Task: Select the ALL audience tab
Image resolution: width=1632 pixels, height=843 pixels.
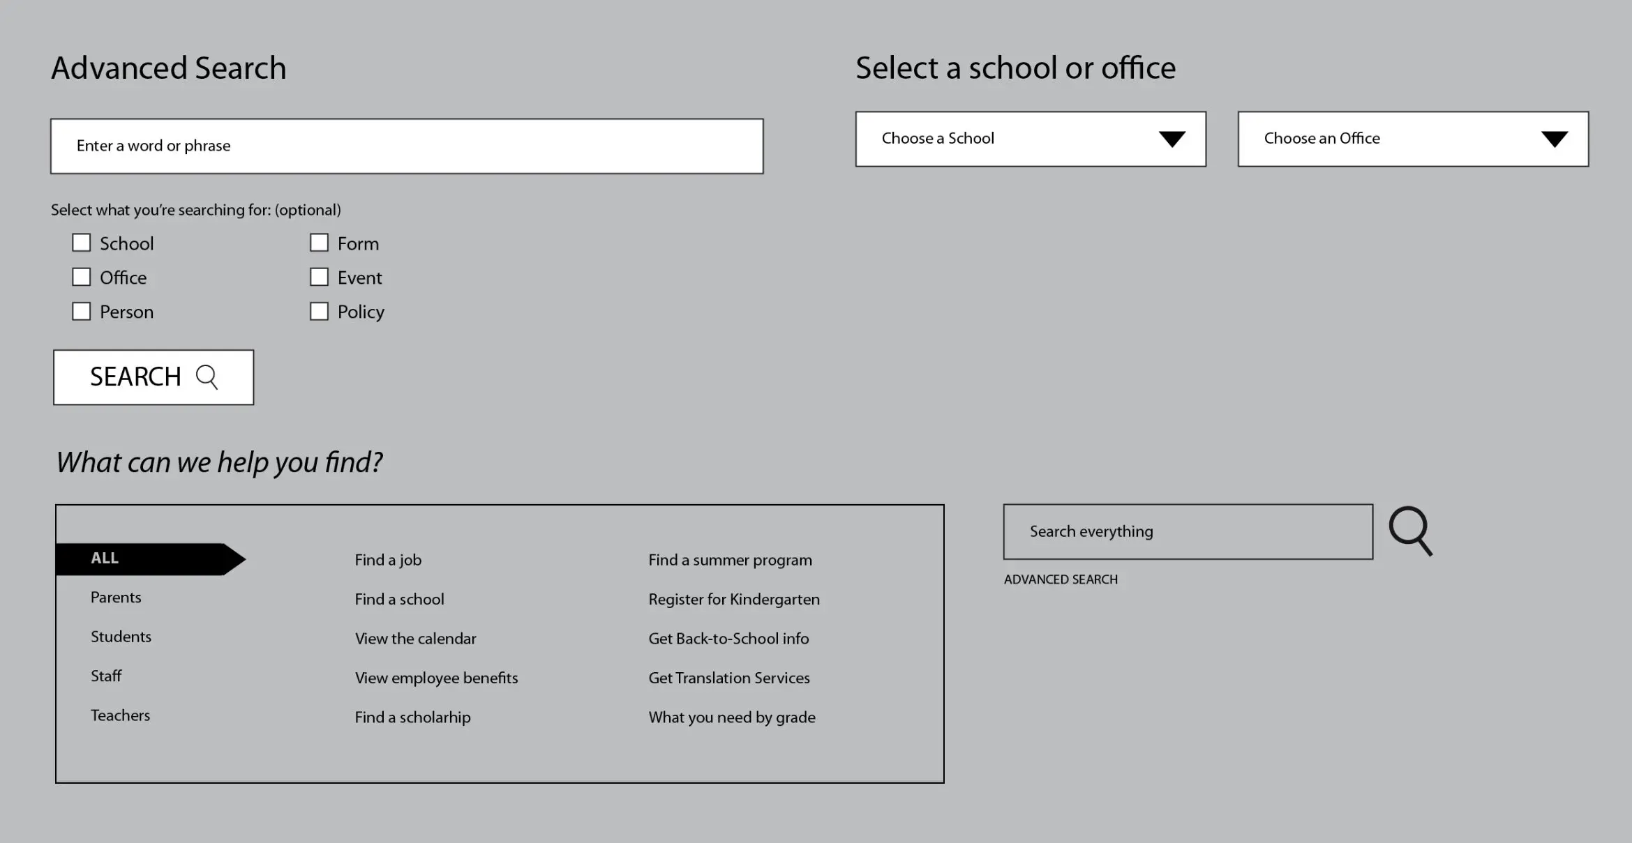Action: [140, 559]
